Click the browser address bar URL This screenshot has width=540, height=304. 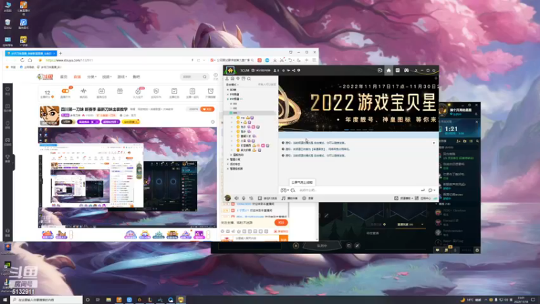[70, 60]
